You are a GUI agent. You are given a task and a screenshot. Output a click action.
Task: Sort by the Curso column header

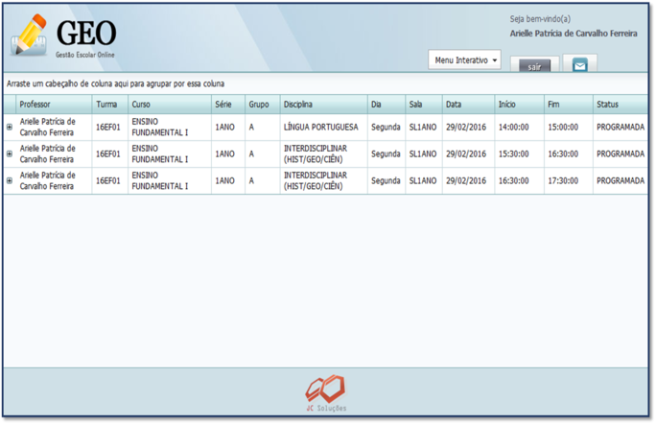pos(170,105)
